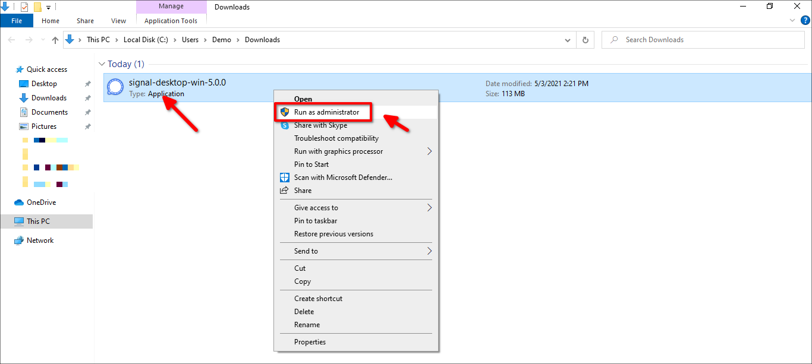
Task: Click the pin icon next to Documents
Action: [88, 112]
